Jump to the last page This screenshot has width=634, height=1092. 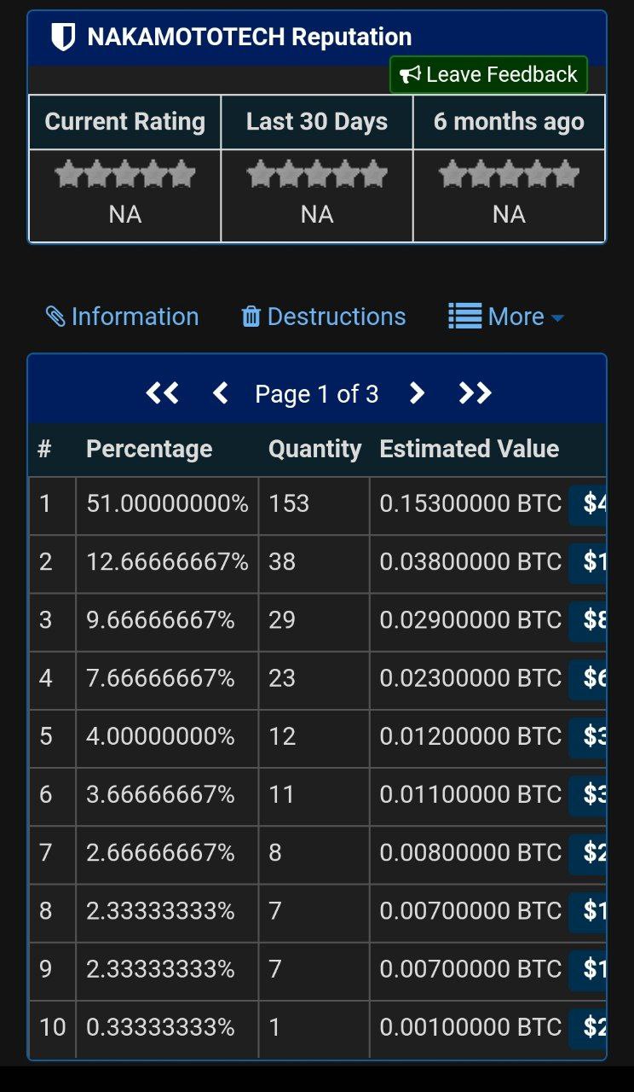[475, 393]
